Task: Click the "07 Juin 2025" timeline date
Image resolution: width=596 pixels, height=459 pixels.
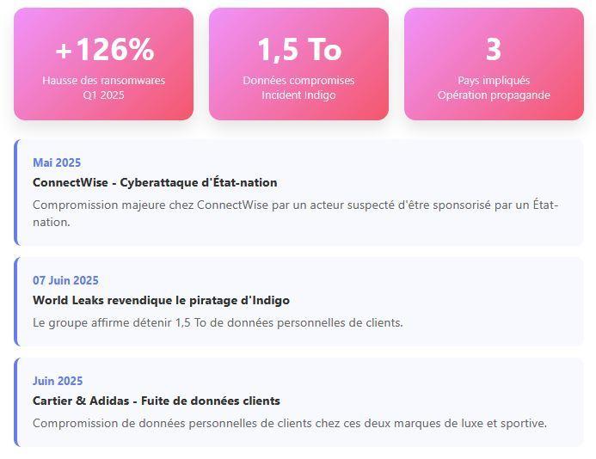Action: (65, 280)
